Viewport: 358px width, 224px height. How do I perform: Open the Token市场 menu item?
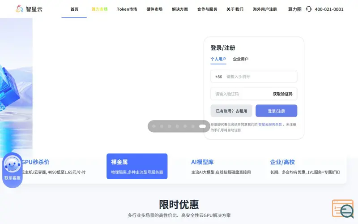127,9
